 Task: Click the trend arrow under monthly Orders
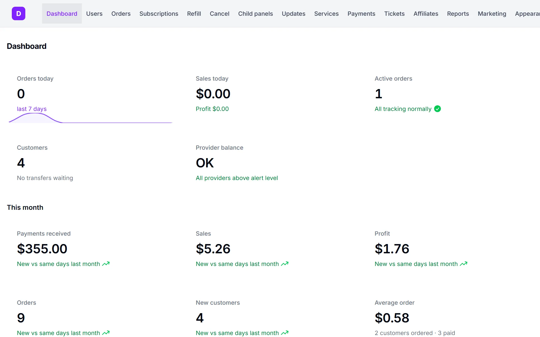106,333
